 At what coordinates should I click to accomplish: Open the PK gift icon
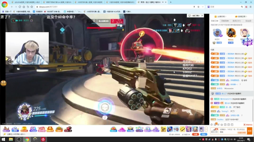point(33,129)
